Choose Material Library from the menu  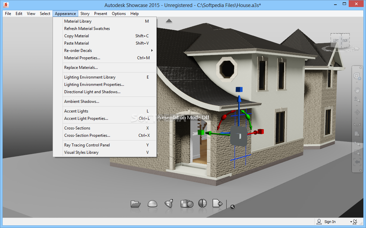[104, 21]
